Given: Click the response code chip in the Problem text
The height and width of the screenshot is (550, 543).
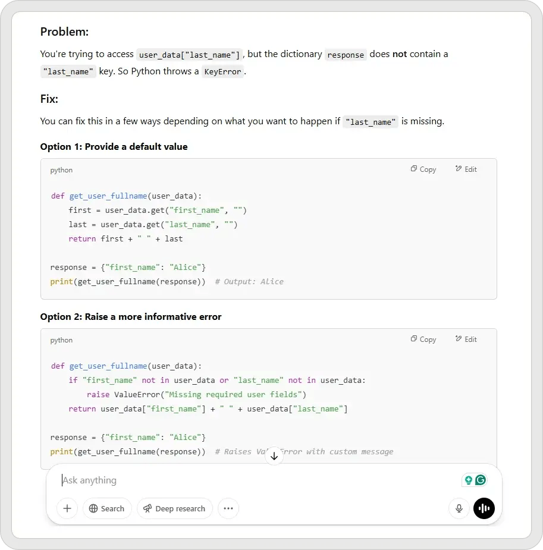Looking at the screenshot, I should 346,54.
